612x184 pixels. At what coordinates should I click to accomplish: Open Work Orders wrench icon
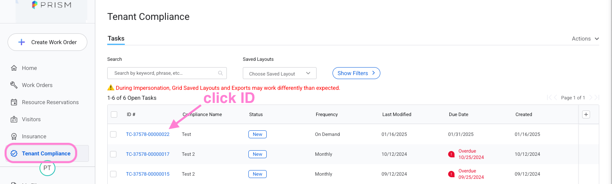pos(14,85)
